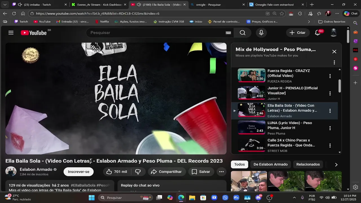The height and width of the screenshot is (203, 361).
Task: Open Discord from the taskbar
Action: (x=258, y=198)
